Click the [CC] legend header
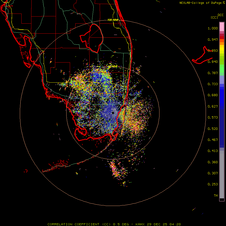The width and height of the screenshot is (226, 226). coord(214,17)
